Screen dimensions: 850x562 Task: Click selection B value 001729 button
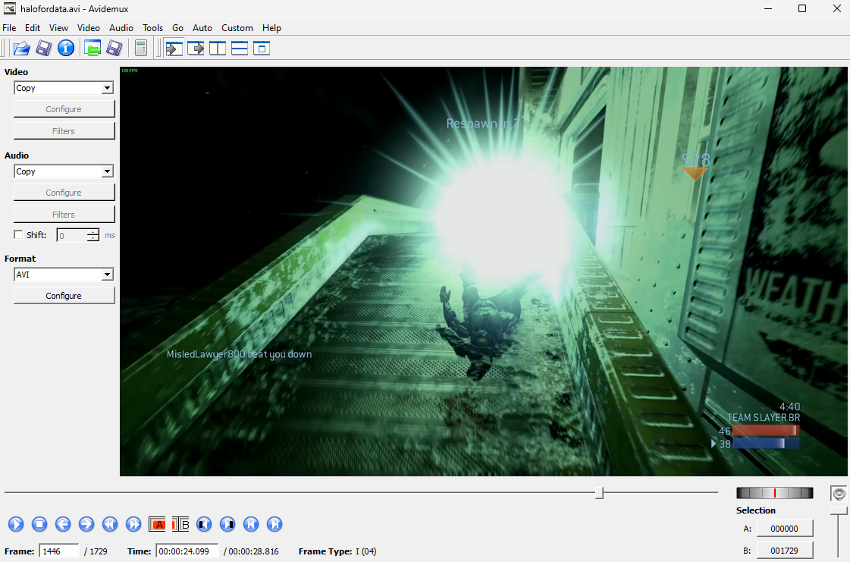tap(785, 551)
